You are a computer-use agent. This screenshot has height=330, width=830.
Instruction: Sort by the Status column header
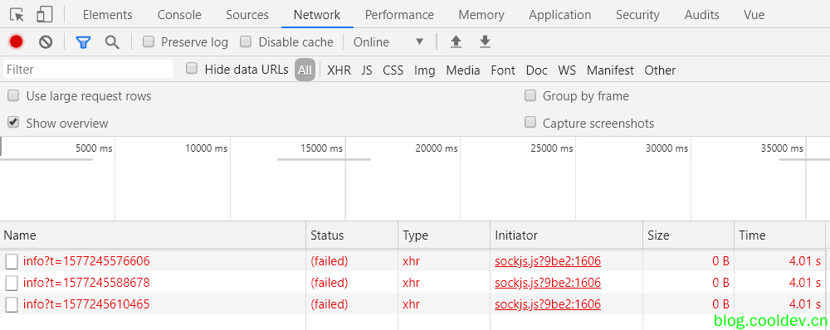pyautogui.click(x=352, y=235)
